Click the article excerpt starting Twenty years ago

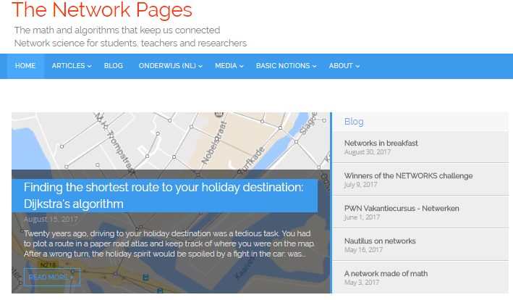(x=169, y=243)
